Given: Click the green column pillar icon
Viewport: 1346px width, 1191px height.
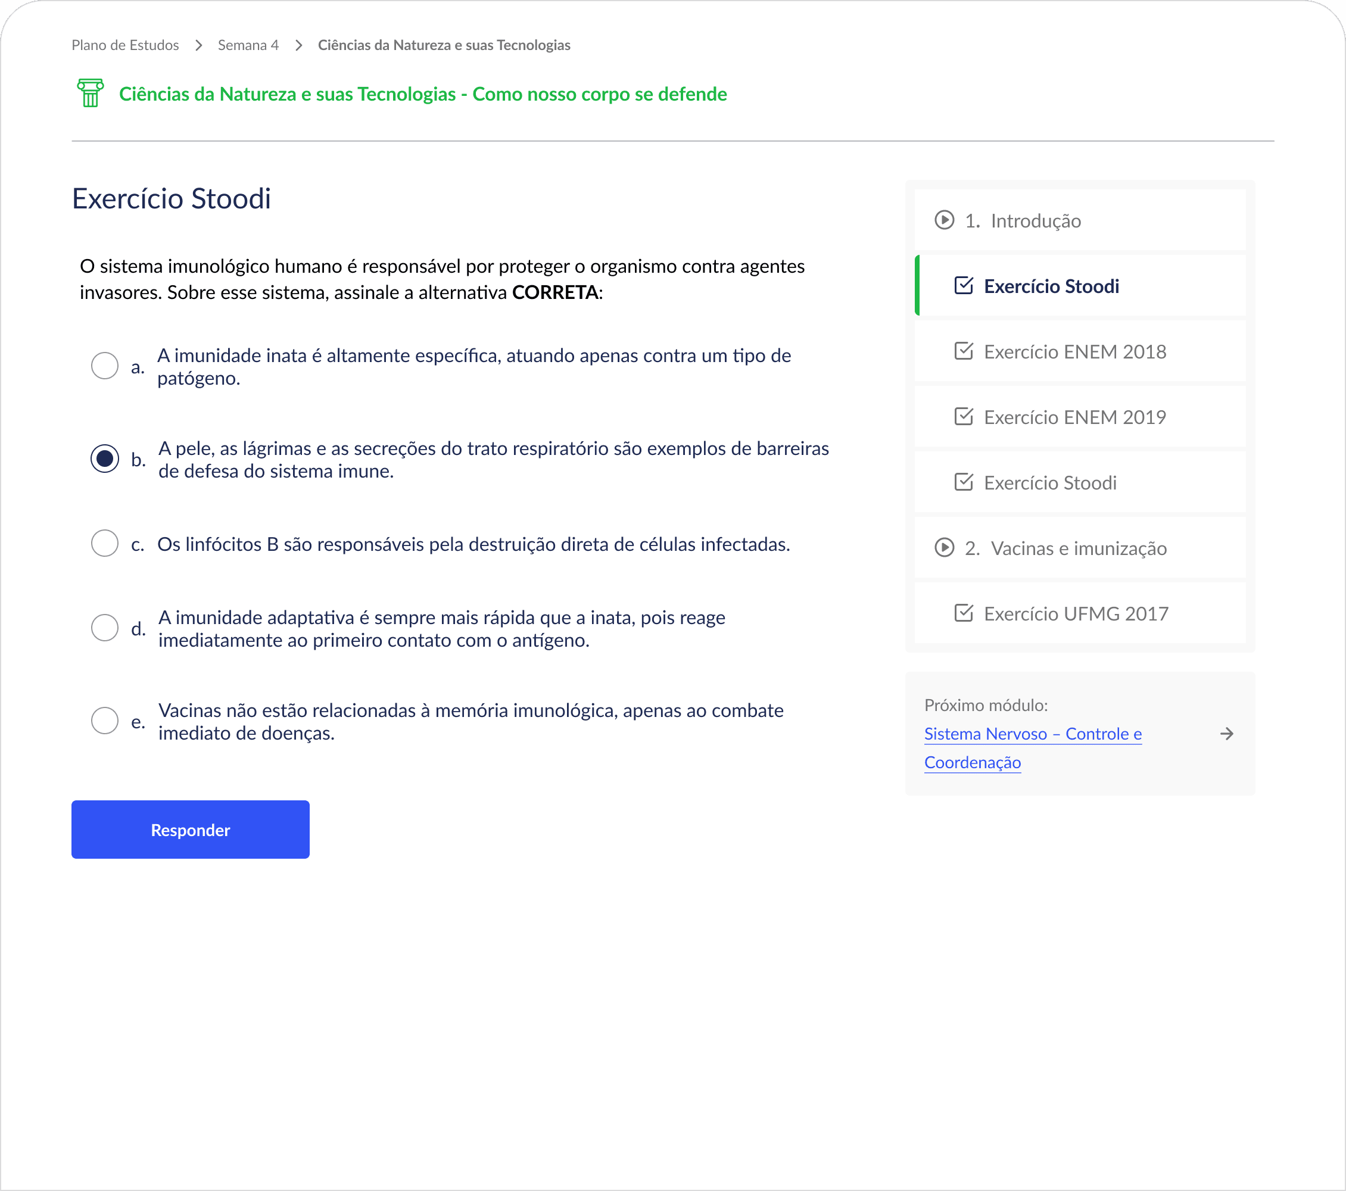Looking at the screenshot, I should (x=90, y=93).
